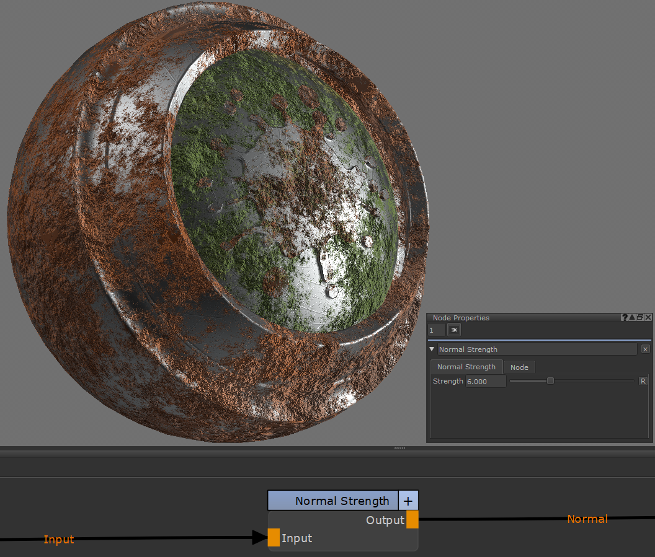Select the Normal Strength tab

[x=466, y=367]
